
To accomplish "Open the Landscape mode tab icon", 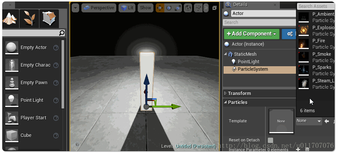I will click(10, 18).
